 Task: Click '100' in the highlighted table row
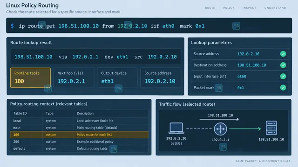tap(16, 135)
